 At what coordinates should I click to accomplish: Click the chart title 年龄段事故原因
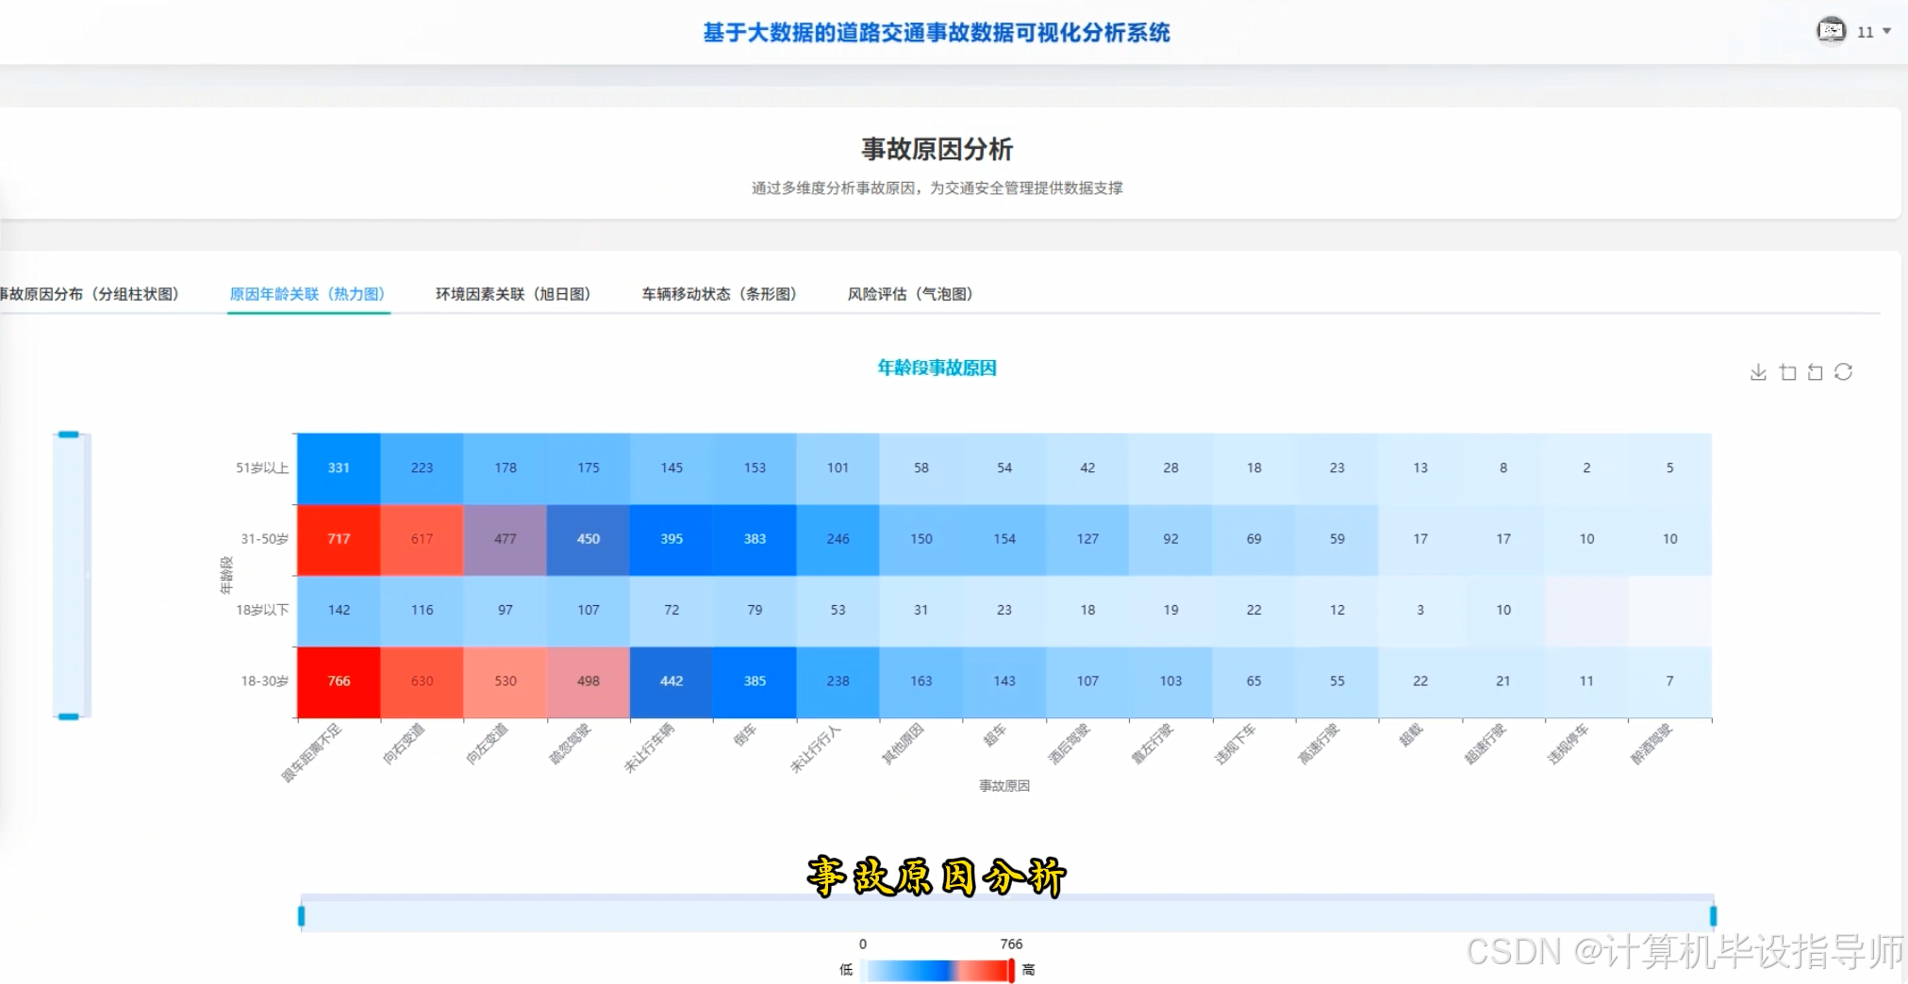point(937,368)
